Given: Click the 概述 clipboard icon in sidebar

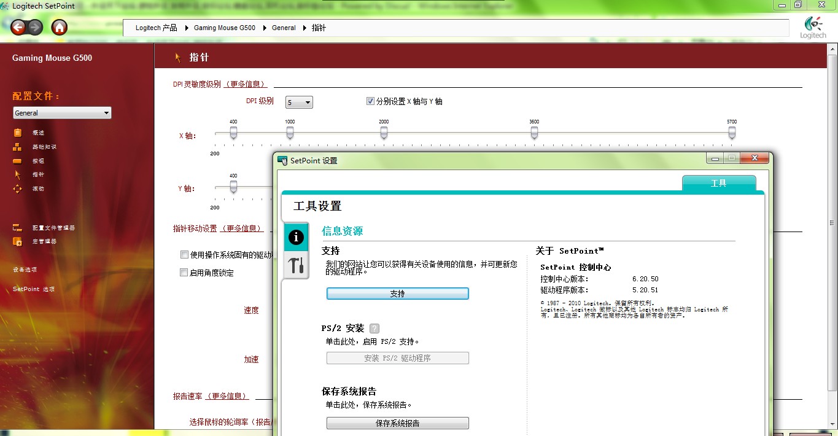Looking at the screenshot, I should click(x=18, y=133).
